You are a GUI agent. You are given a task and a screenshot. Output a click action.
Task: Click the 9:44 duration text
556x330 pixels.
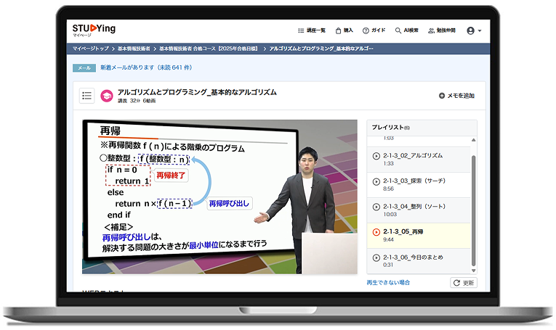(x=388, y=240)
